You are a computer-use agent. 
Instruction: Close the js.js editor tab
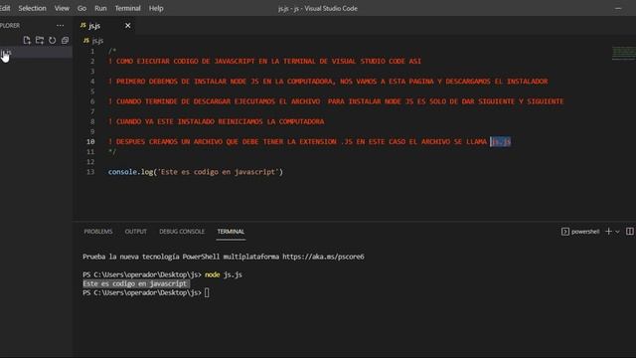pos(128,26)
